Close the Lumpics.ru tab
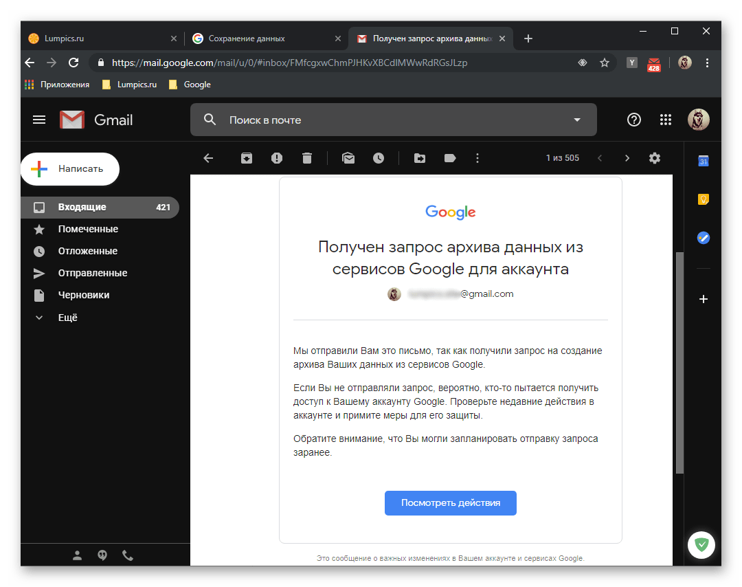The image size is (742, 587). [174, 38]
